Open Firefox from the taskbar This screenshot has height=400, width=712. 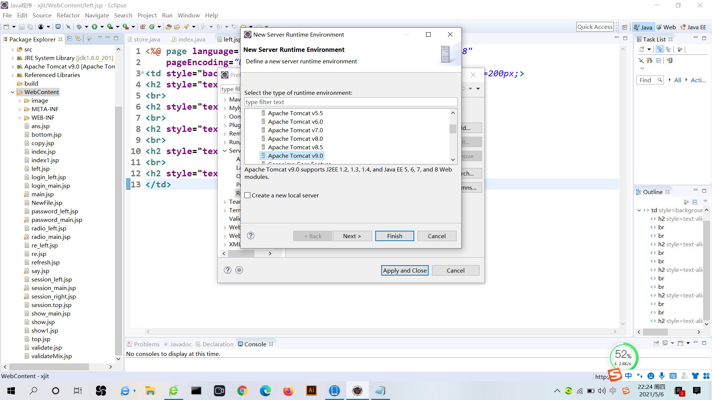point(288,391)
